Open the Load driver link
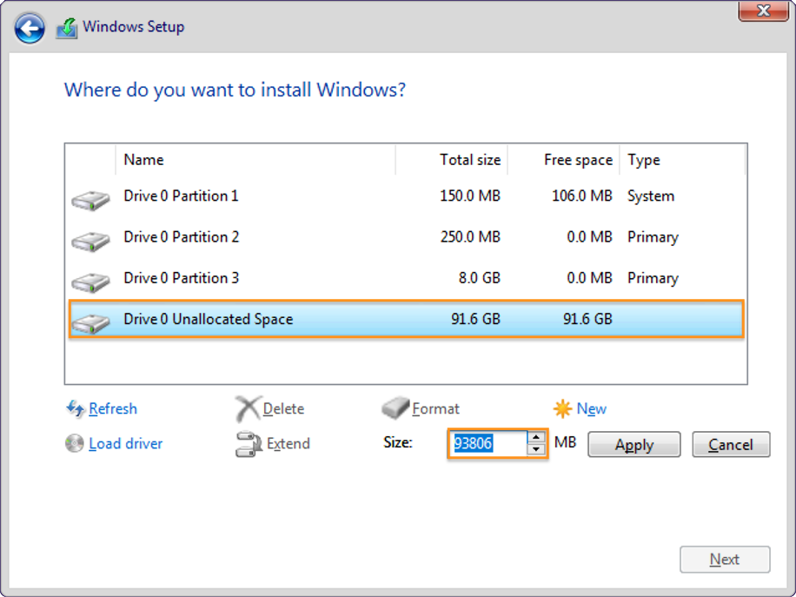Screen dimensions: 796x597 [x=125, y=444]
